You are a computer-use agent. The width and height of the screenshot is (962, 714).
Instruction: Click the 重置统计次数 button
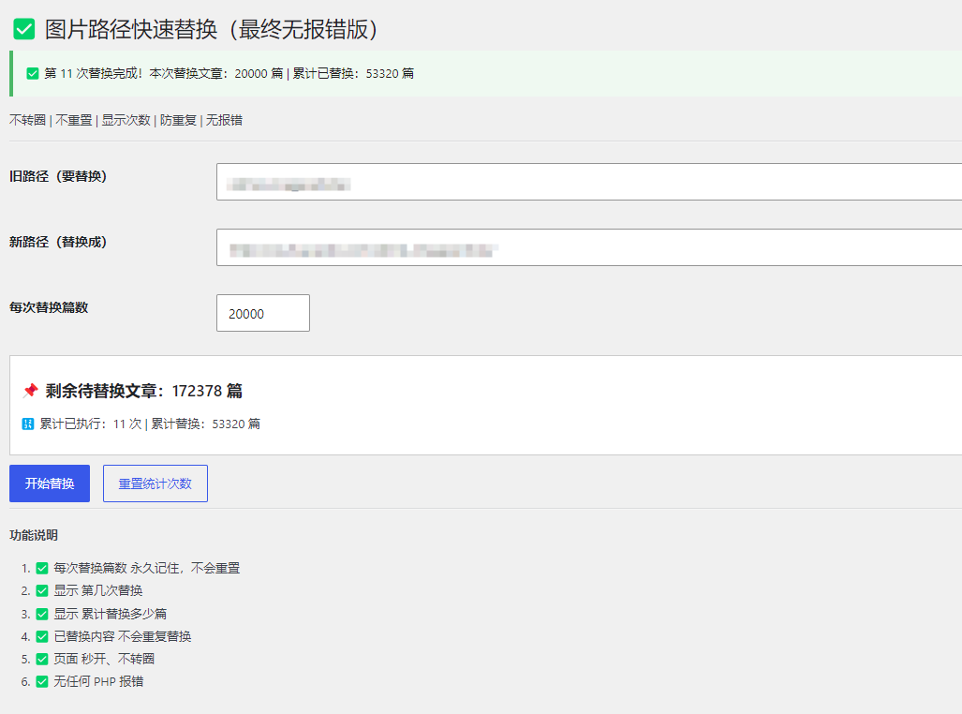click(x=155, y=483)
